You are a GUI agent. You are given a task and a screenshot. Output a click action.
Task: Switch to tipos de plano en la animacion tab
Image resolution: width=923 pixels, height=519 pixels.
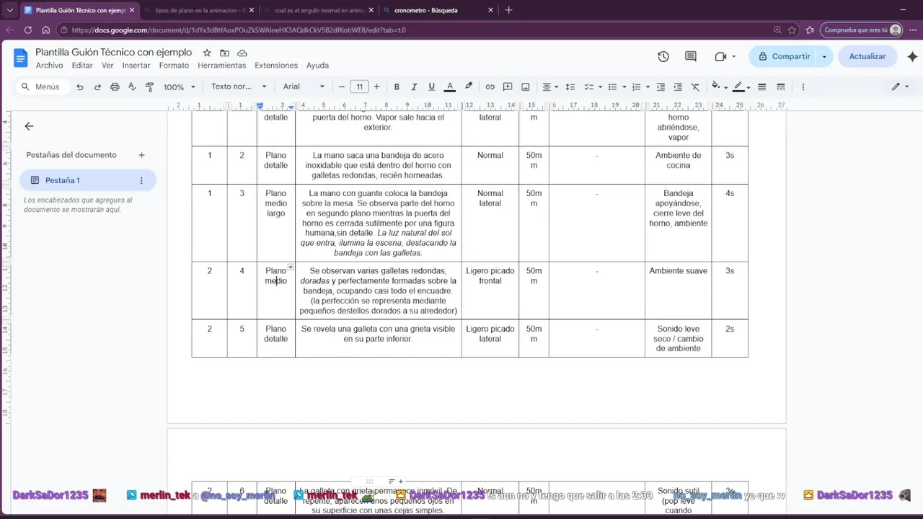(198, 10)
